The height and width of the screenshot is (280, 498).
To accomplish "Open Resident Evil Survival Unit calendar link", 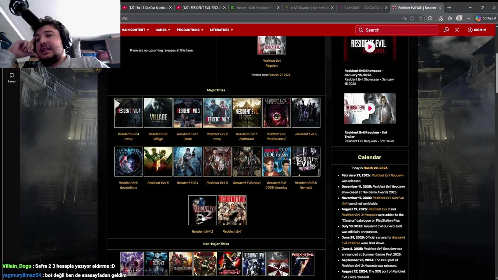I will [372, 201].
